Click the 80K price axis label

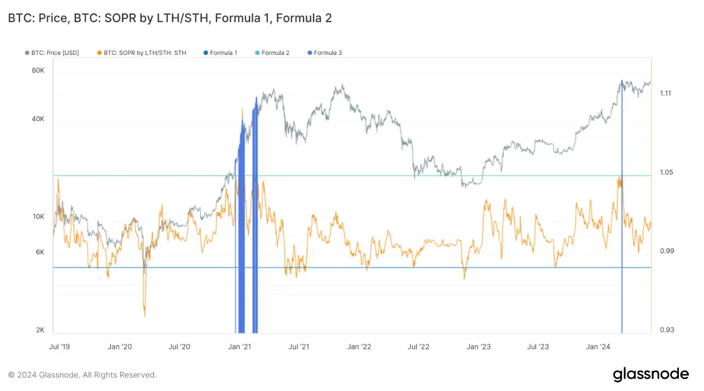coord(38,71)
